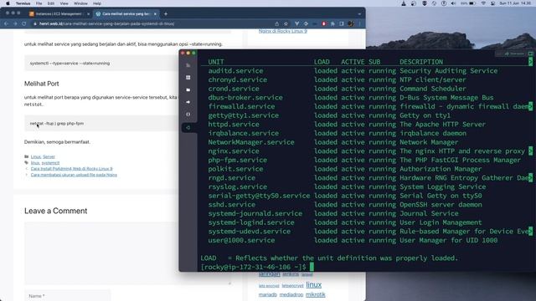Go back in the browser
This screenshot has height=301, width=536.
tap(6, 24)
